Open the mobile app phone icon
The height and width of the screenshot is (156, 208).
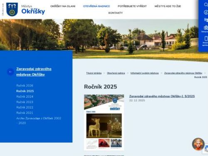pos(206,38)
